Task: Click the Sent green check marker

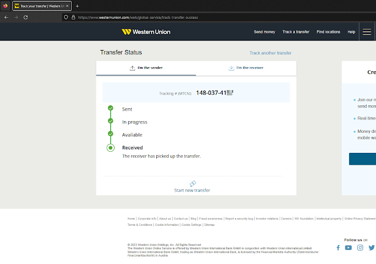Action: click(x=110, y=108)
